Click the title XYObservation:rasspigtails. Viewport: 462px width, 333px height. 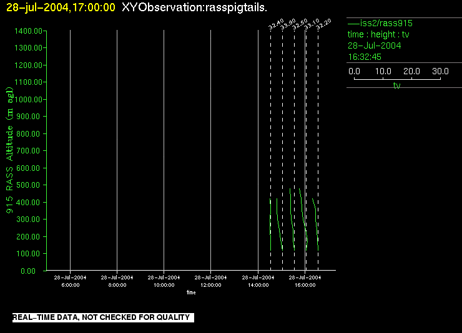(194, 7)
